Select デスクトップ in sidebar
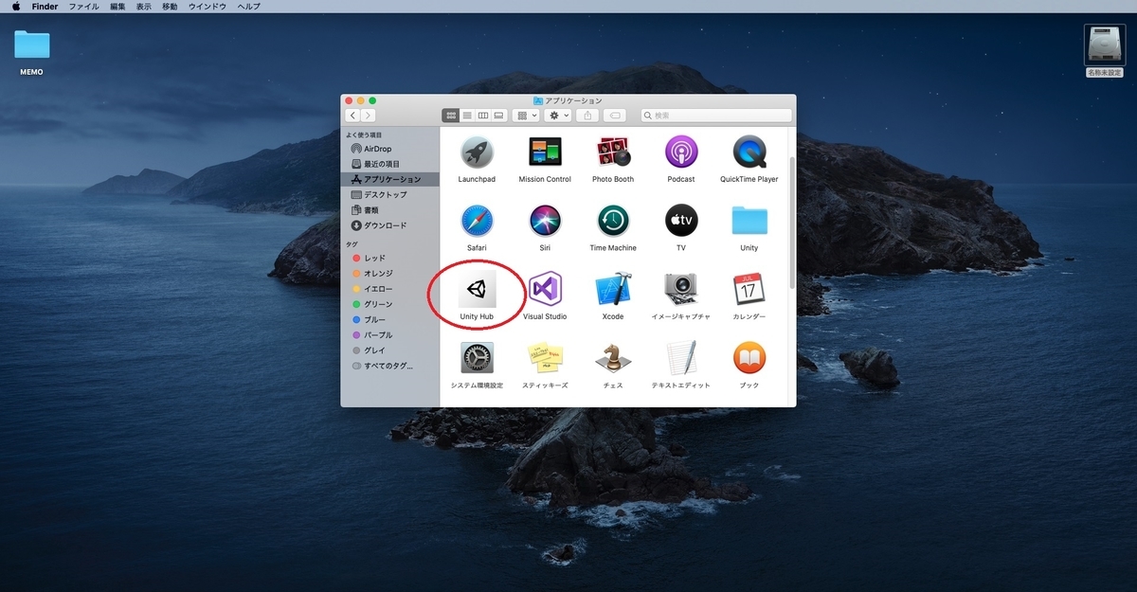Image resolution: width=1137 pixels, height=592 pixels. pyautogui.click(x=390, y=194)
